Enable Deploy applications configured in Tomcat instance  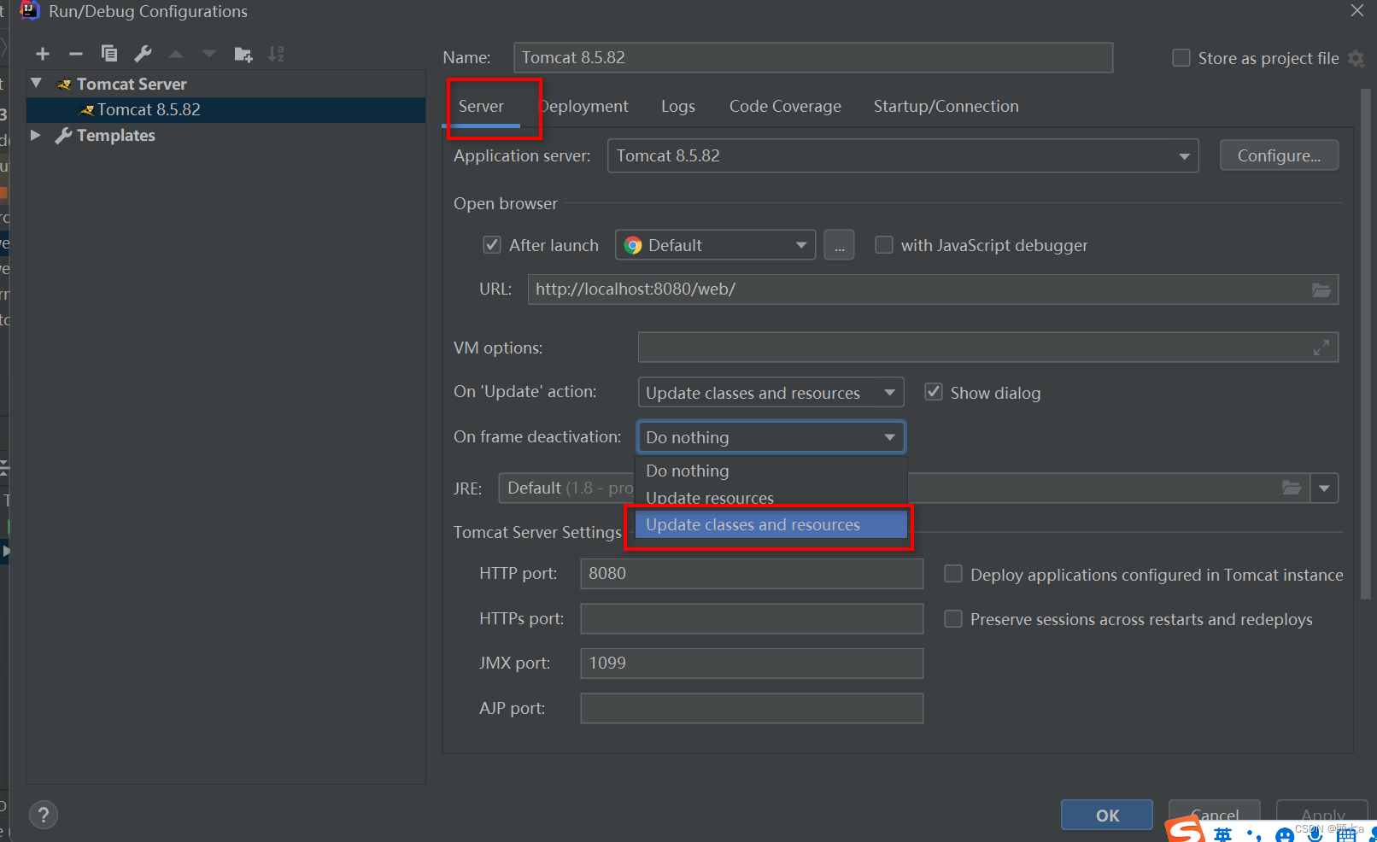(x=953, y=574)
